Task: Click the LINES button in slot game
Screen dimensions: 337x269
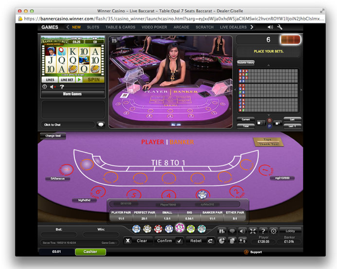Action: (x=50, y=80)
